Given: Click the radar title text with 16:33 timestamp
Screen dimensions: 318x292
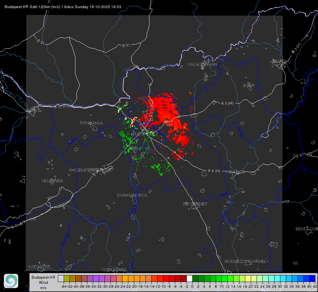Looking at the screenshot, I should pos(63,7).
